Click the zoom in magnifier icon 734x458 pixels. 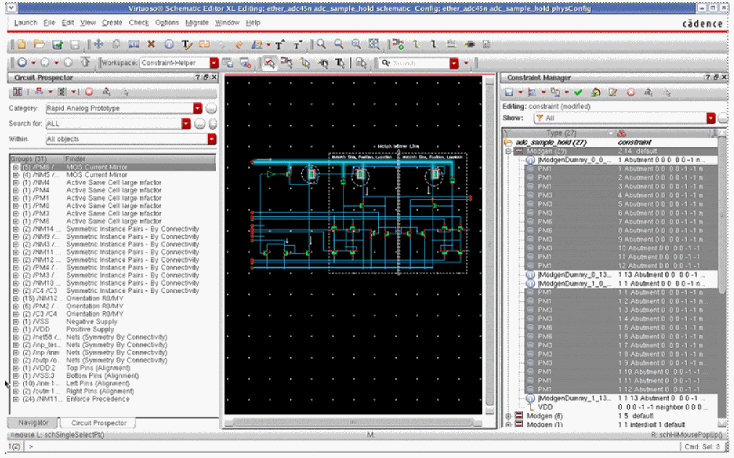(321, 44)
